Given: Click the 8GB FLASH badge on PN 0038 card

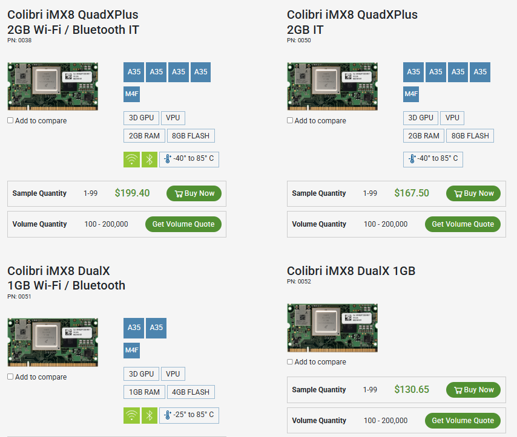Looking at the screenshot, I should coord(191,135).
